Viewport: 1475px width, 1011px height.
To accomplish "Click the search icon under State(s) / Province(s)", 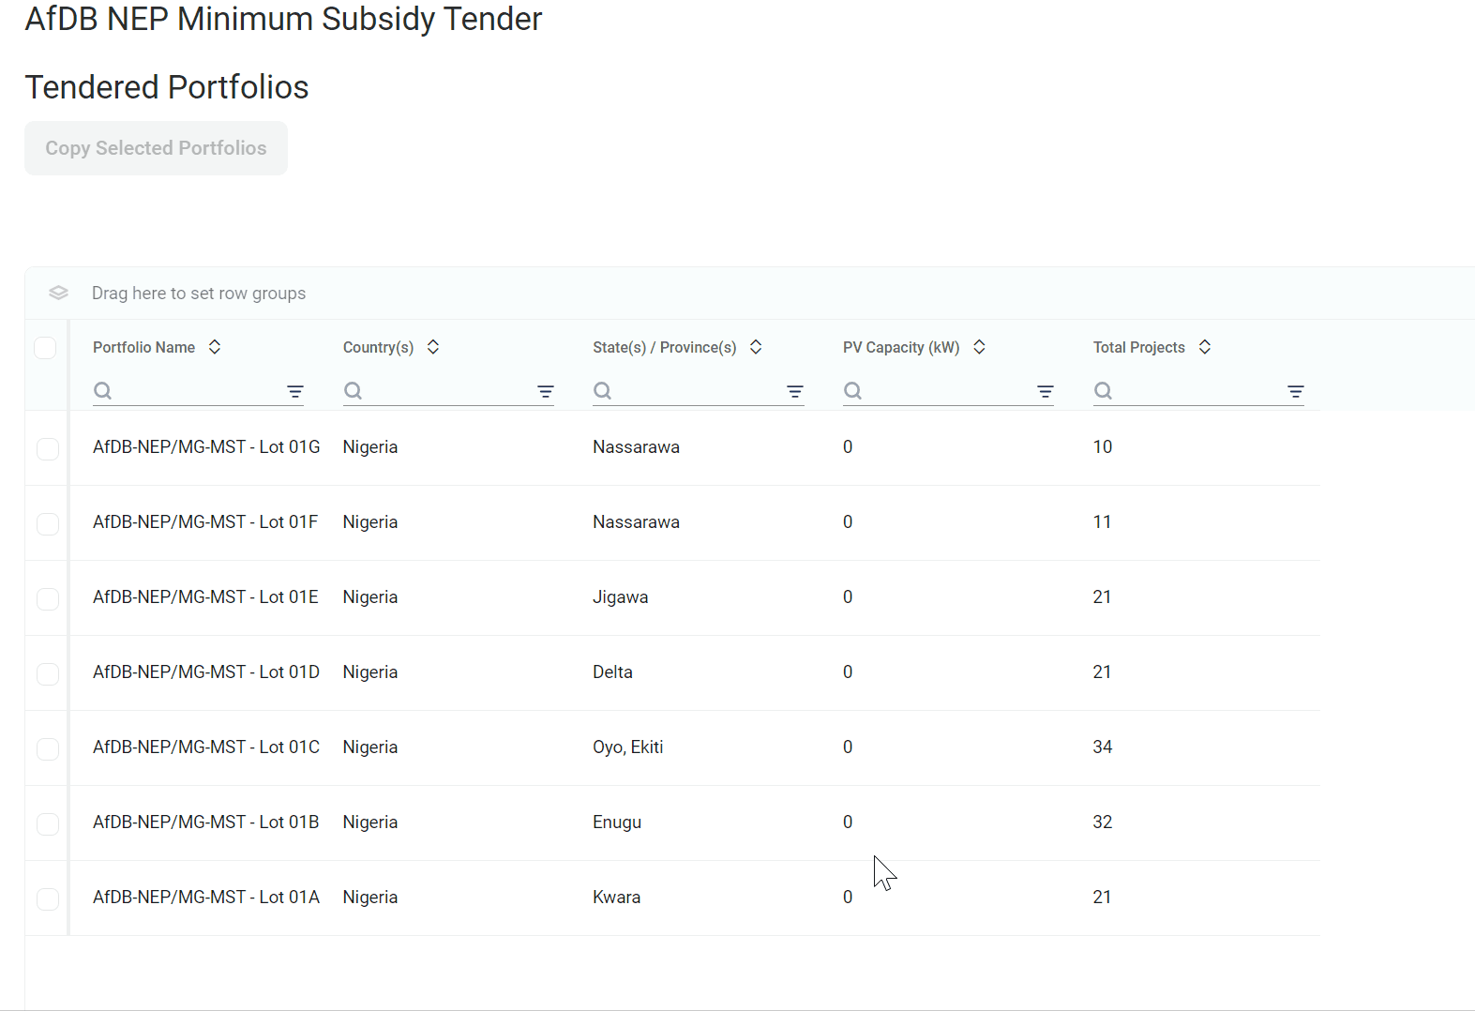I will pos(603,391).
